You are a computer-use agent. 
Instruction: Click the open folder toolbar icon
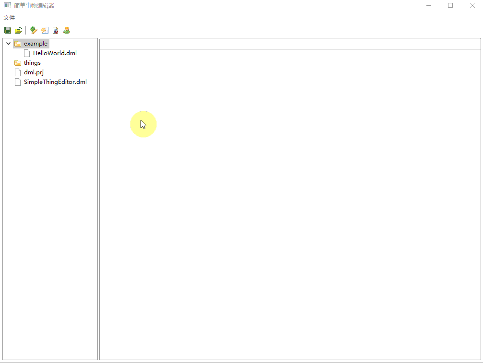tap(19, 30)
